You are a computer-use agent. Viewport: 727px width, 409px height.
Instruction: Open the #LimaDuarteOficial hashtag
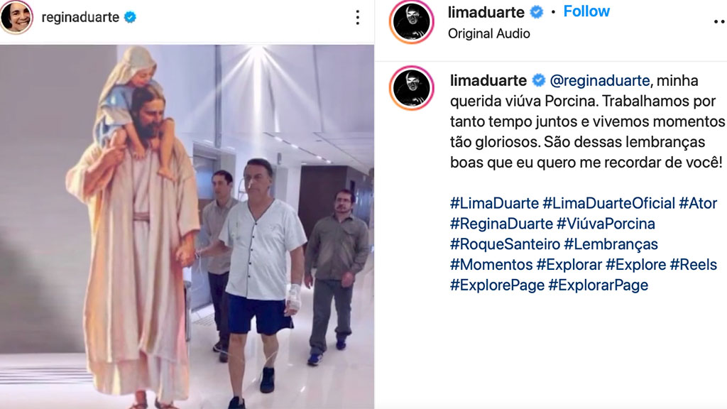[608, 203]
